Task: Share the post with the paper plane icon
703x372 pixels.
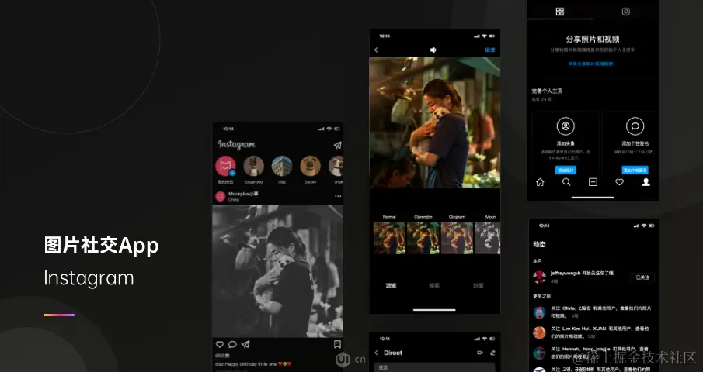Action: 245,344
